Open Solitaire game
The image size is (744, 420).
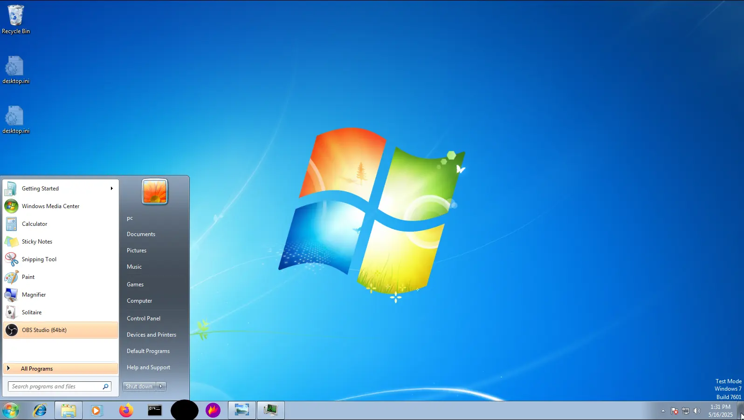[61, 312]
